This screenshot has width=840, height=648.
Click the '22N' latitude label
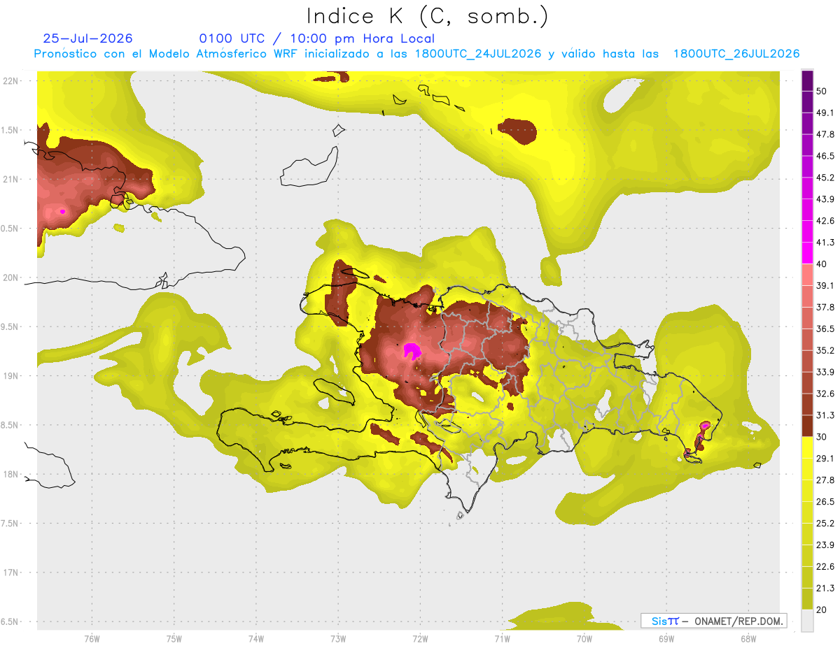[x=10, y=81]
